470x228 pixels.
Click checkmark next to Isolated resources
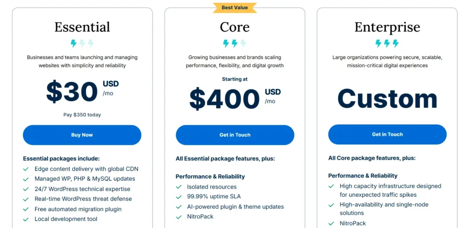coord(179,187)
